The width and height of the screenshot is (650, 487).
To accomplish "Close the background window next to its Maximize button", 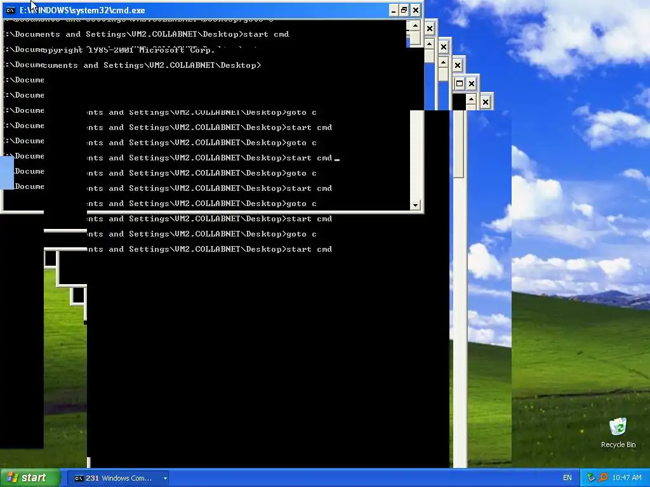I will coord(472,84).
